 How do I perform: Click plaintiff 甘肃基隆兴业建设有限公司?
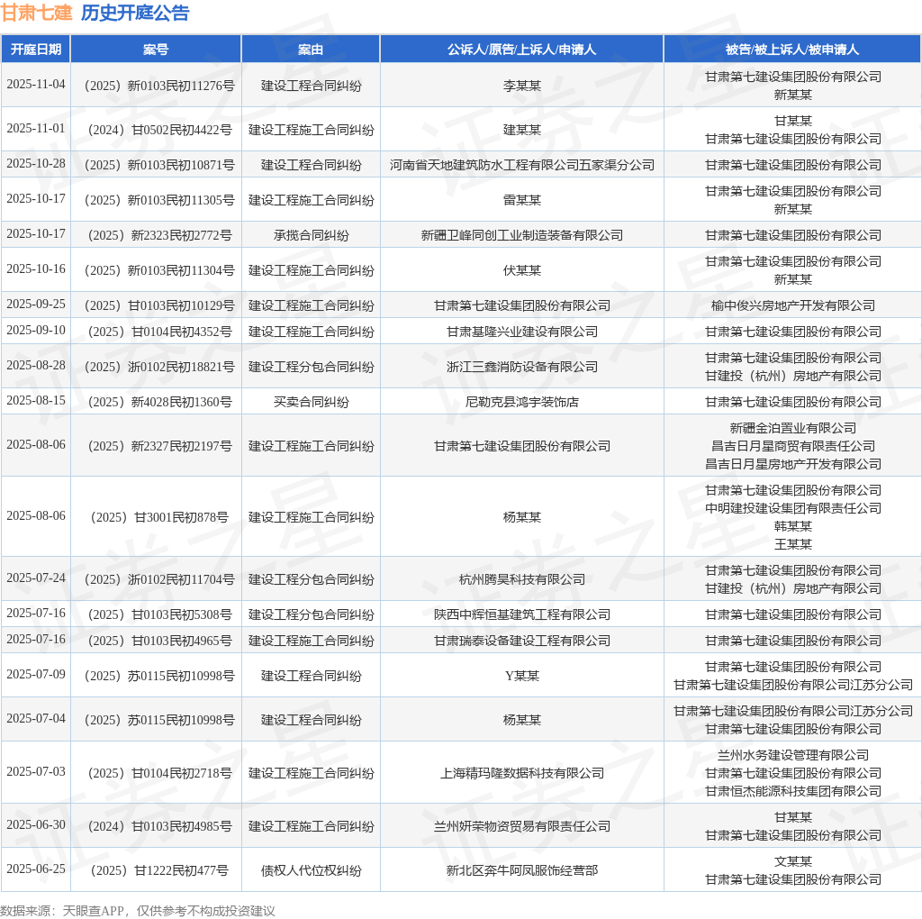coord(521,332)
